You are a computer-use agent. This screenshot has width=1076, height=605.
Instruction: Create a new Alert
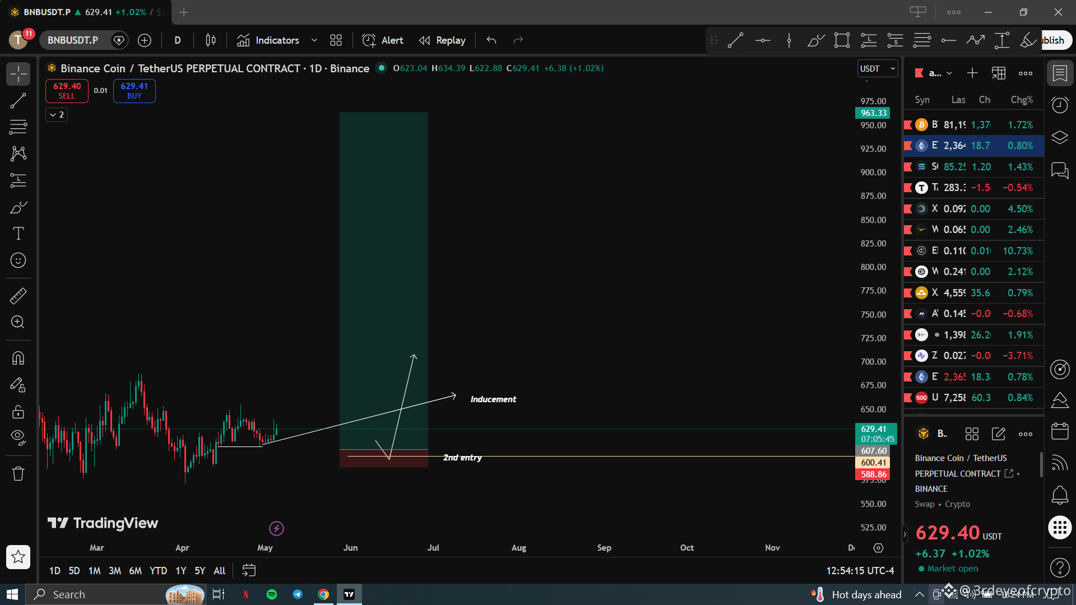pos(383,40)
